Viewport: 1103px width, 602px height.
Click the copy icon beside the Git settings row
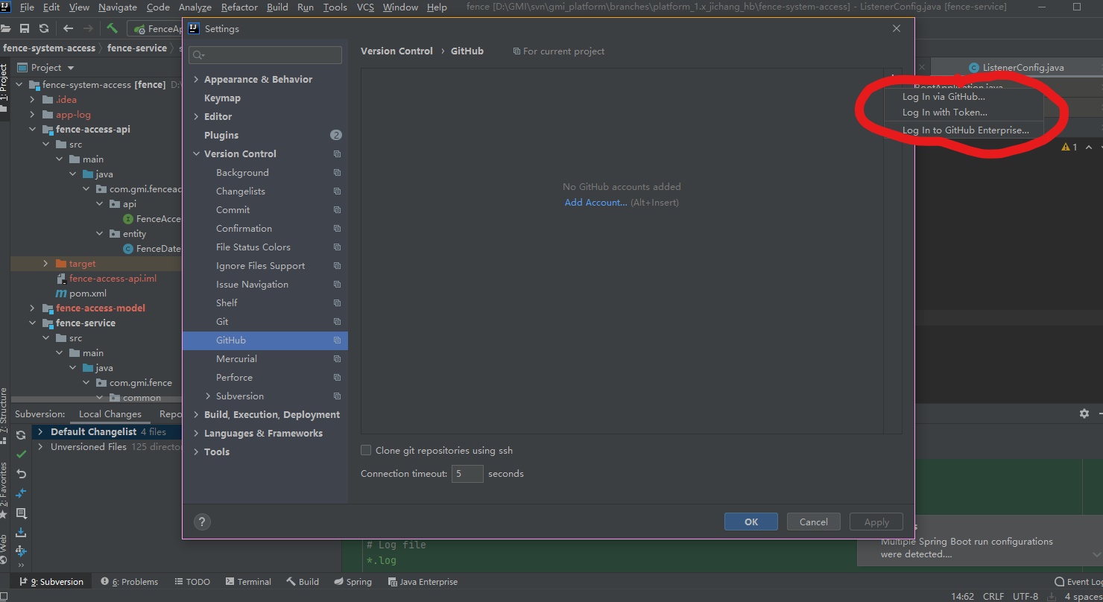(x=337, y=322)
